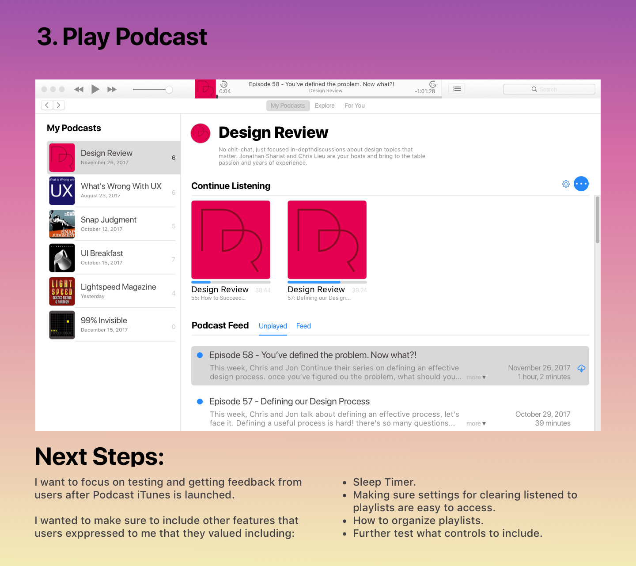Viewport: 636px width, 566px height.
Task: Toggle Episode 57 unplayed blue dot
Action: (x=200, y=401)
